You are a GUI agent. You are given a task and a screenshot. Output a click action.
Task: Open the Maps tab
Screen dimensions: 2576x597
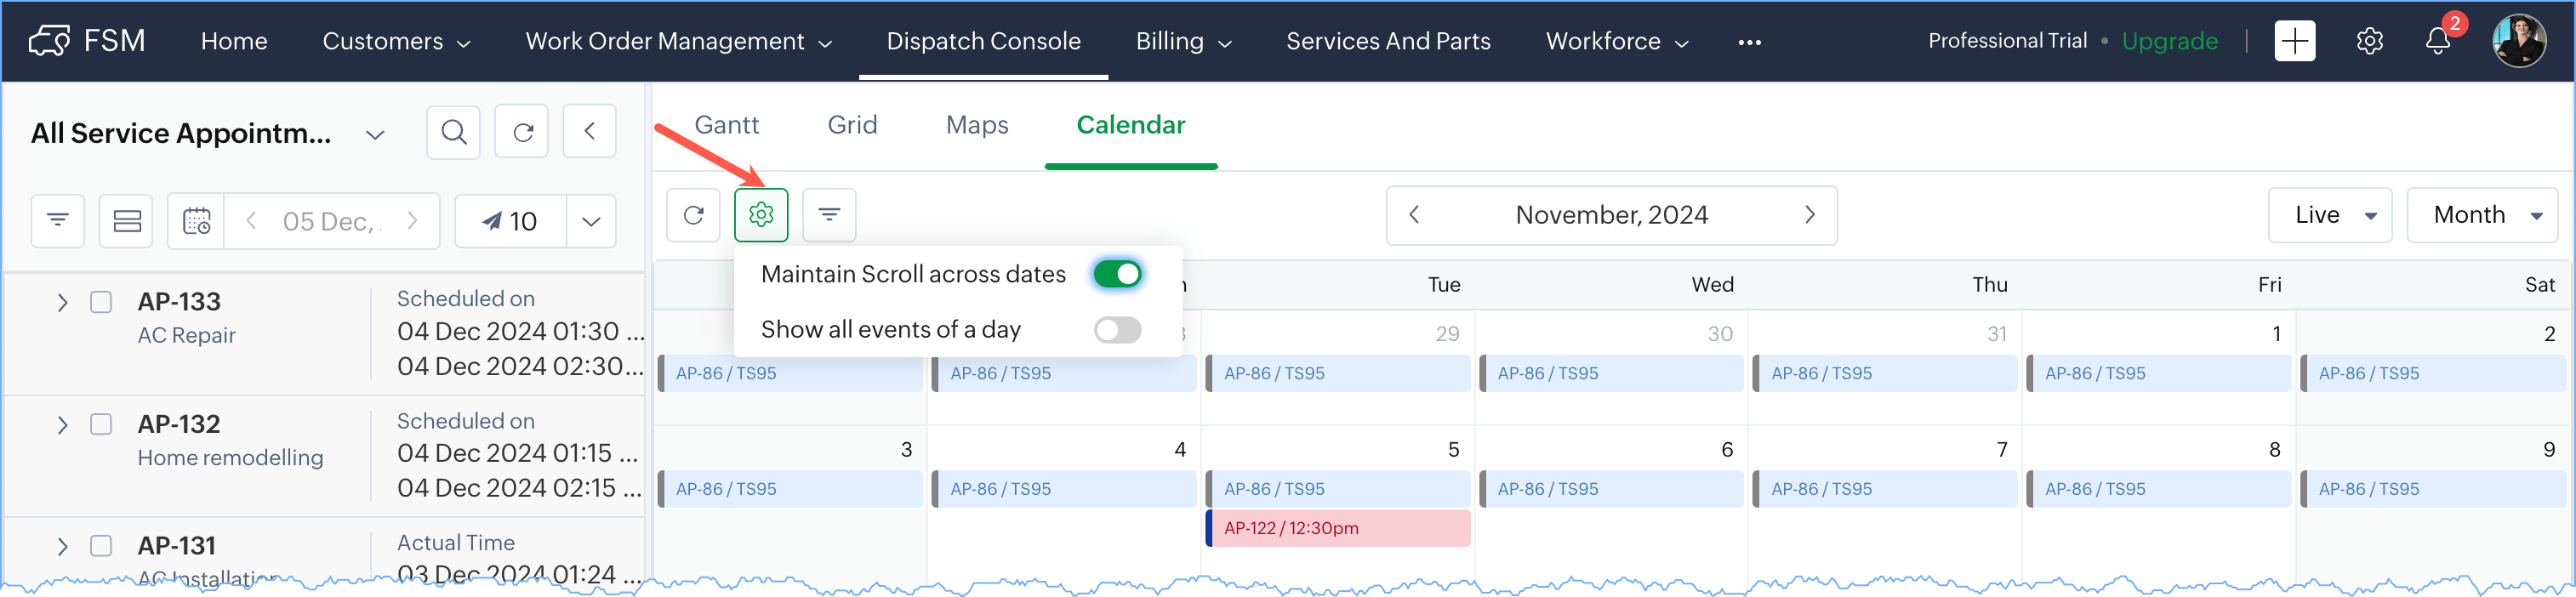click(x=977, y=125)
